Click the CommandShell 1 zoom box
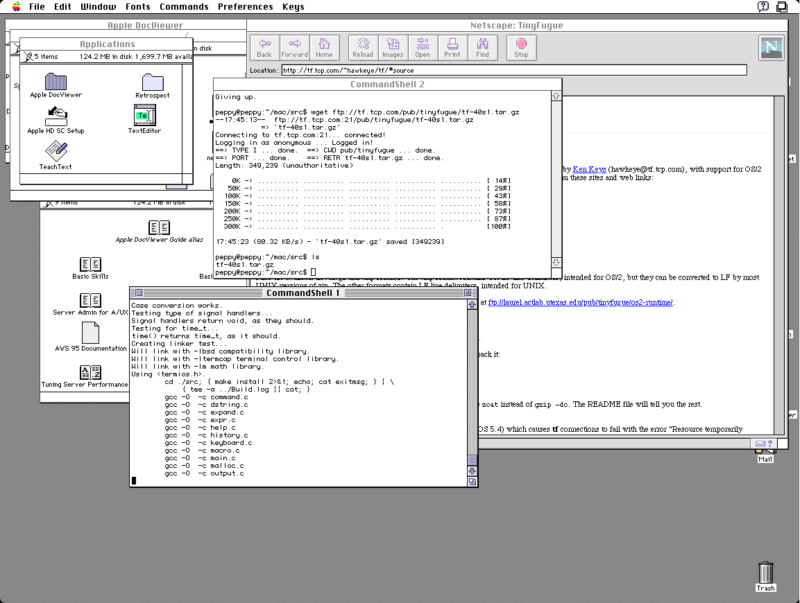Viewport: 800px width, 603px height. point(468,292)
